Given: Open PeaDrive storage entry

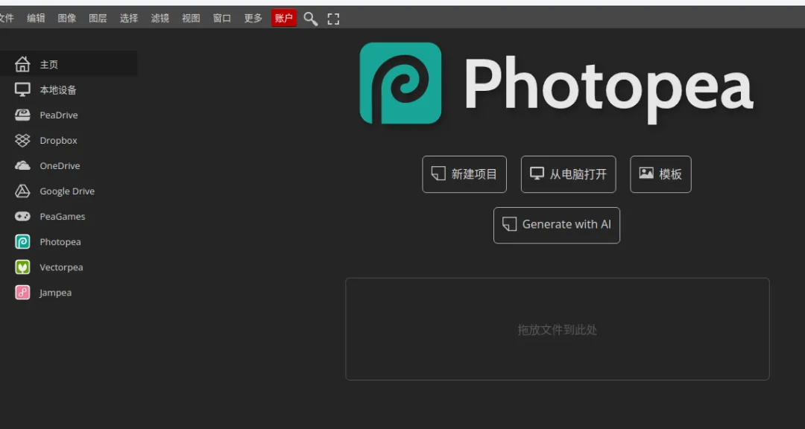Looking at the screenshot, I should pyautogui.click(x=69, y=115).
